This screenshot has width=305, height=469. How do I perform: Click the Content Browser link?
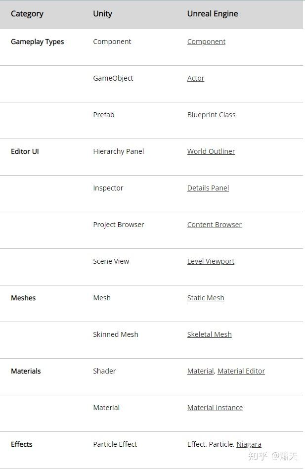[215, 225]
